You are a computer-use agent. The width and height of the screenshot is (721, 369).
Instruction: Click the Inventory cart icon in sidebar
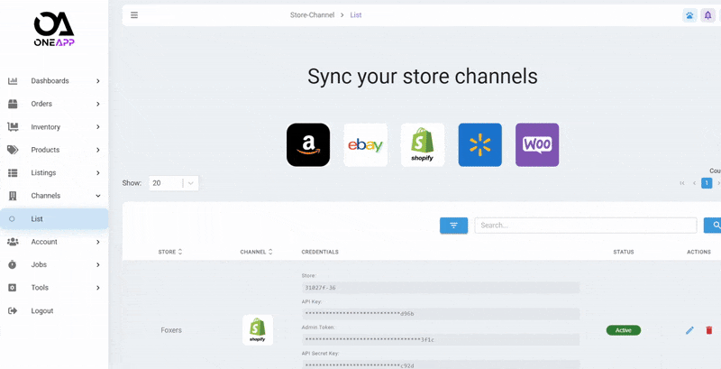(x=13, y=127)
